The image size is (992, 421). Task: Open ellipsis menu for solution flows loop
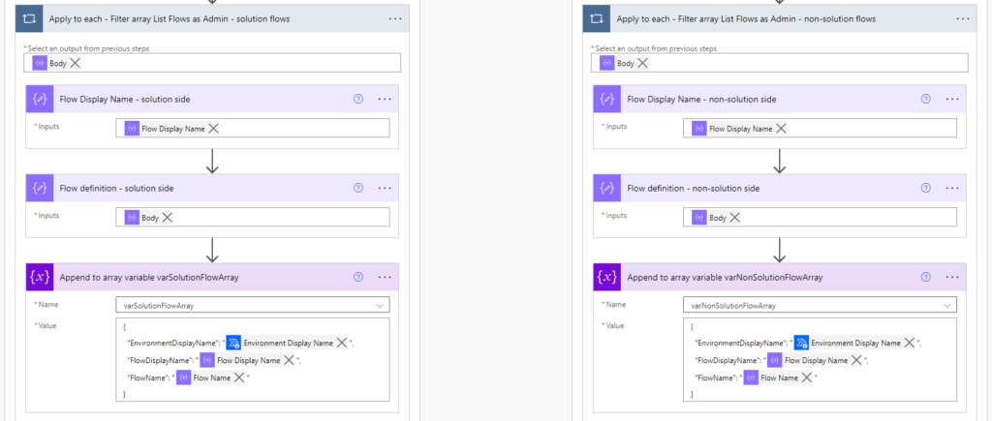(394, 18)
